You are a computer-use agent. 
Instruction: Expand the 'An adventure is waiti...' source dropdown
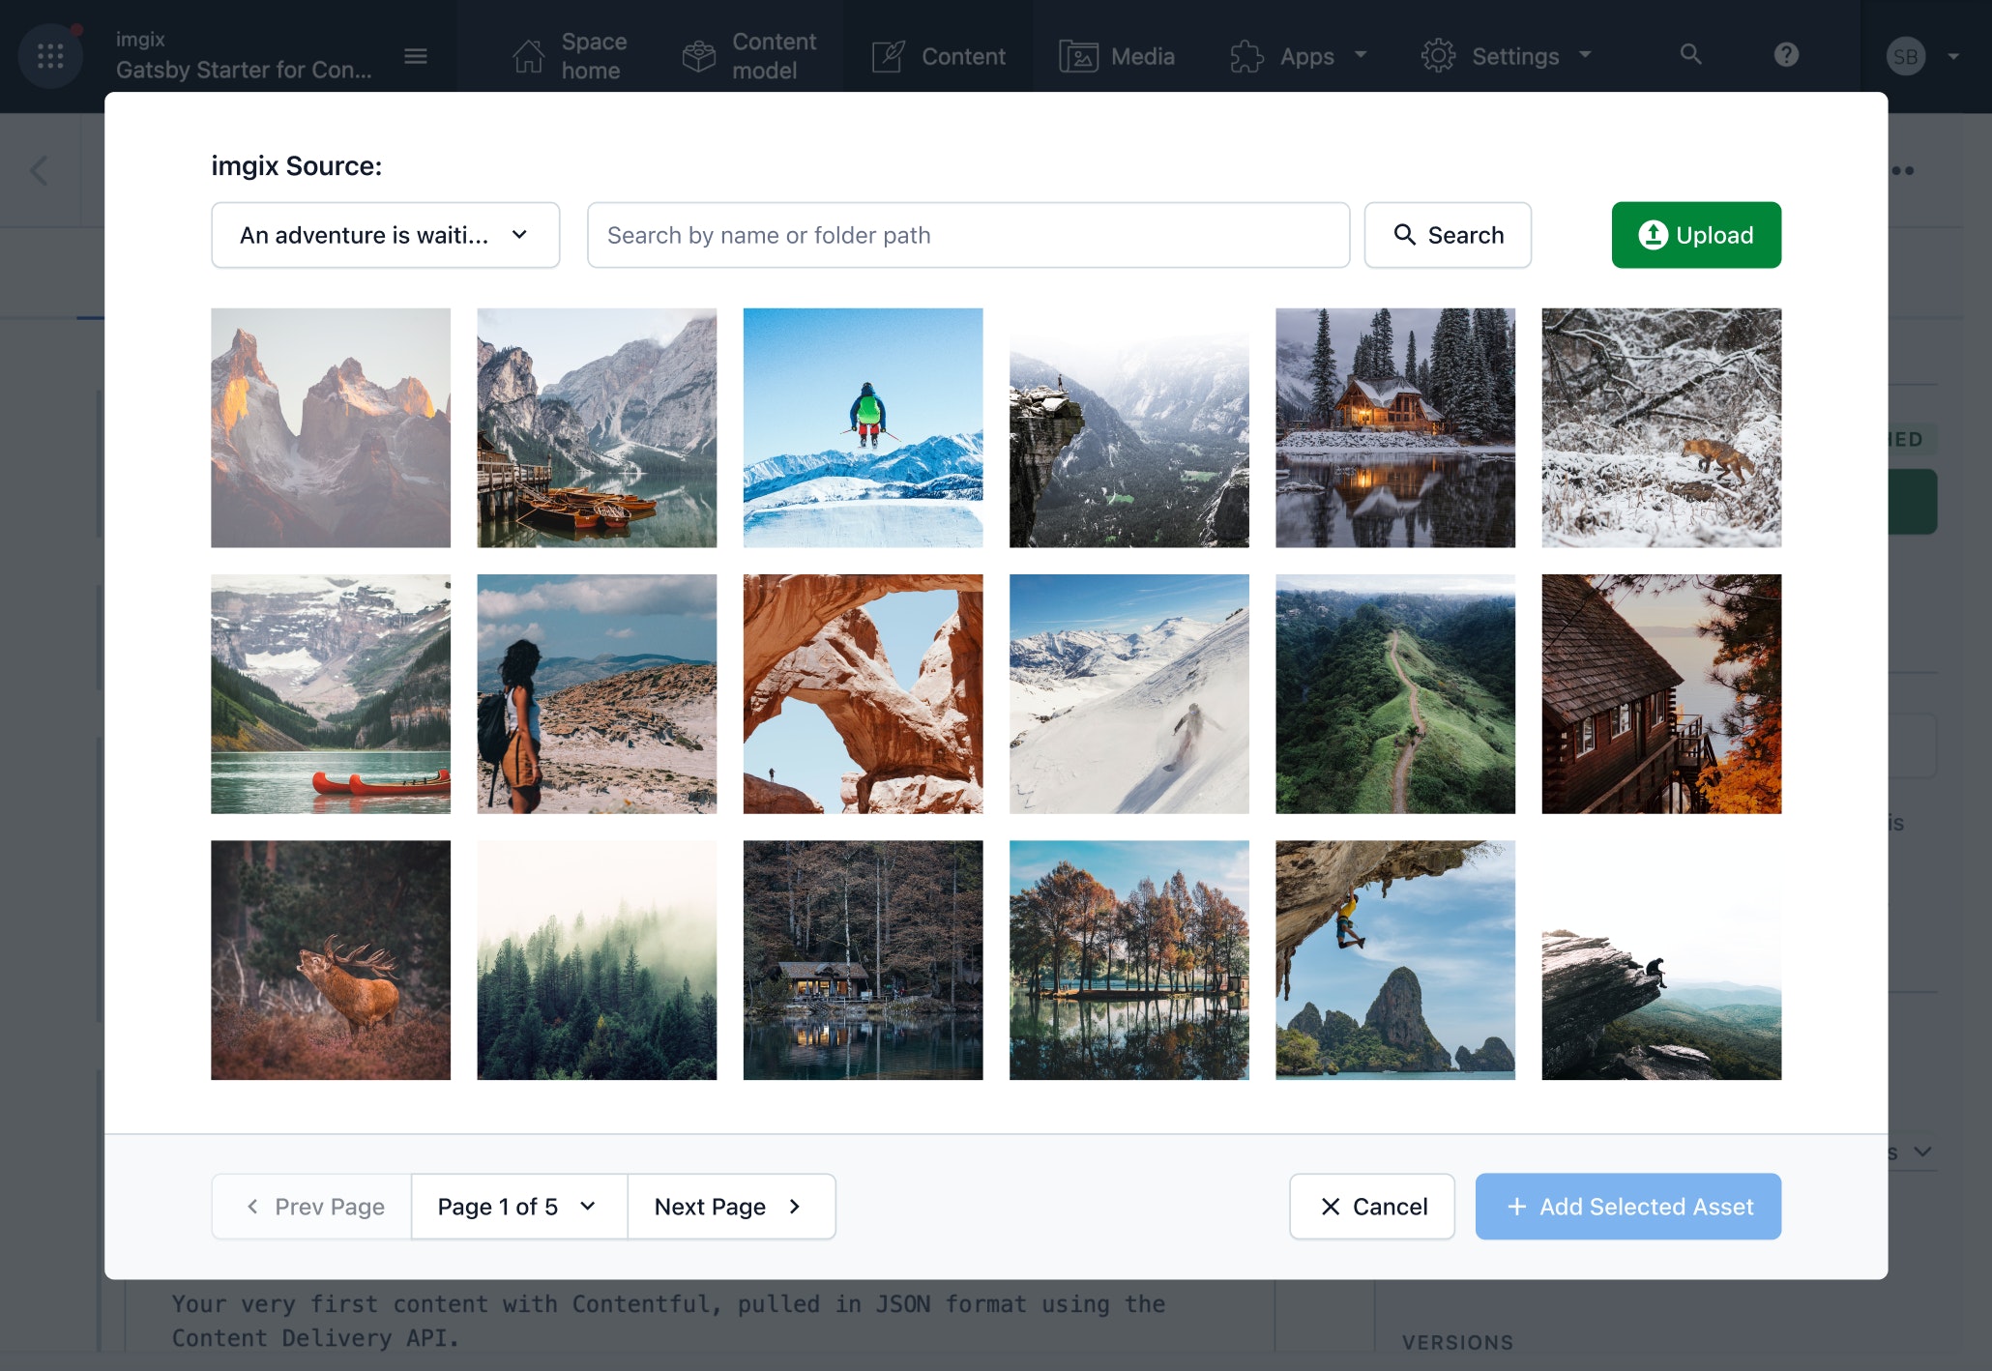[x=383, y=235]
